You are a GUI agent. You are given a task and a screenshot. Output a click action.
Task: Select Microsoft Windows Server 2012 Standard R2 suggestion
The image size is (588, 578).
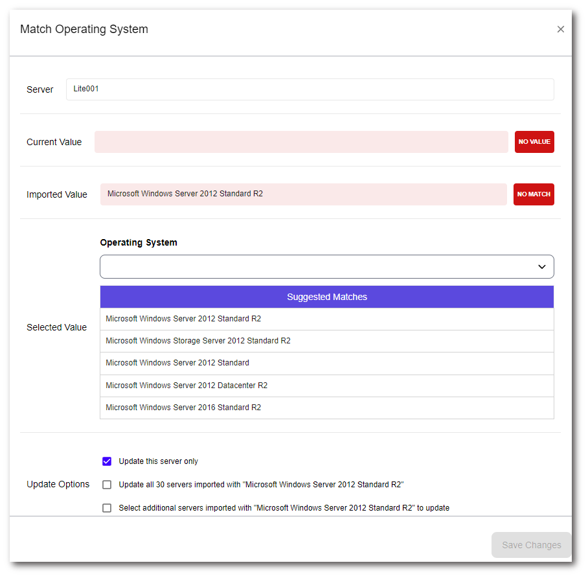pyautogui.click(x=183, y=319)
